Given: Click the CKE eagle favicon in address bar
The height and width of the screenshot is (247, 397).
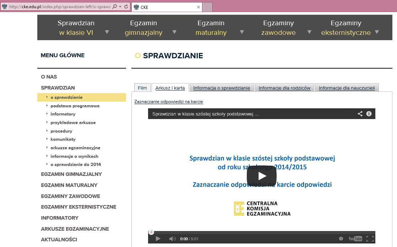Looking at the screenshot, I should tap(5, 7).
